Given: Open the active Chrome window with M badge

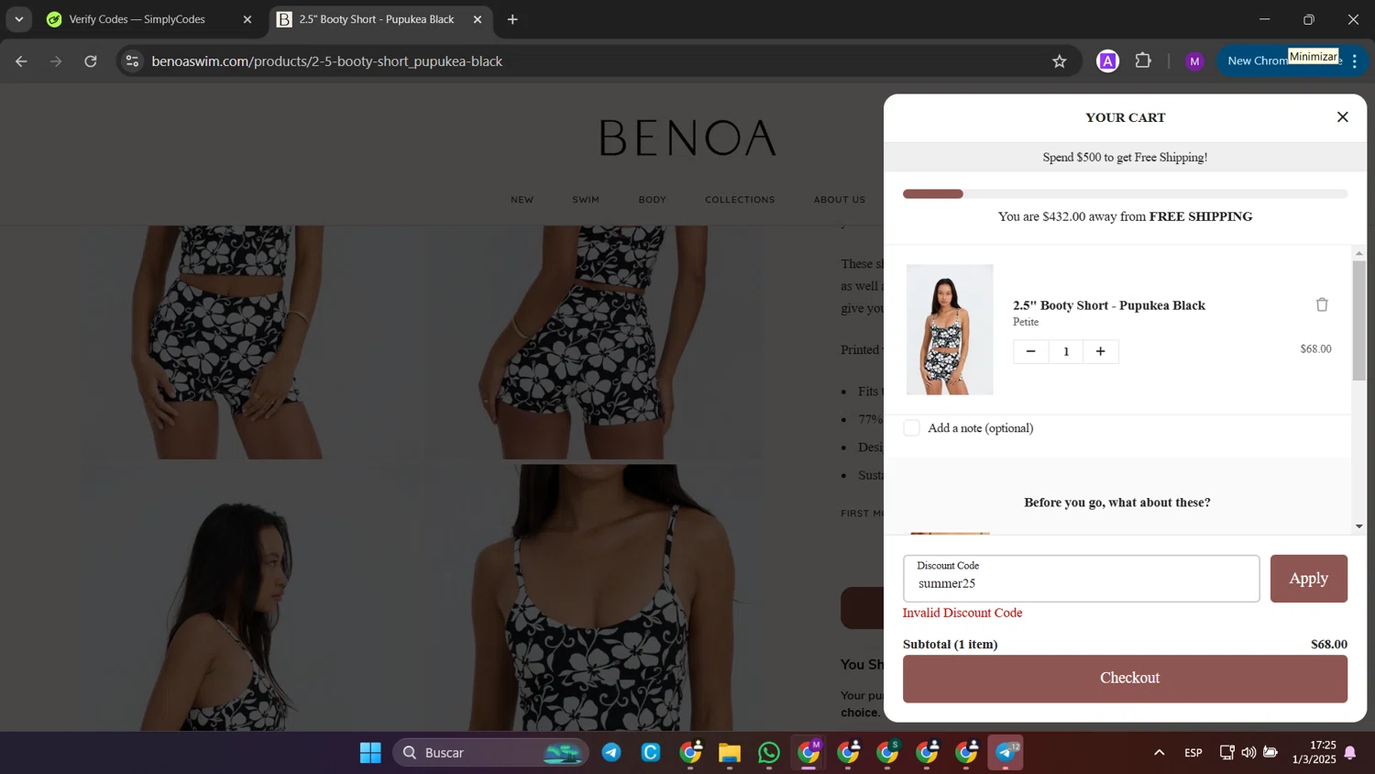Looking at the screenshot, I should coord(808,753).
